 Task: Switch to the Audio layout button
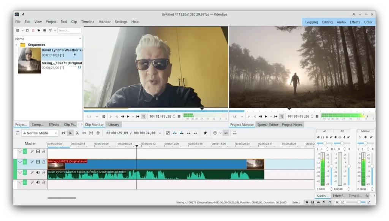(x=341, y=22)
